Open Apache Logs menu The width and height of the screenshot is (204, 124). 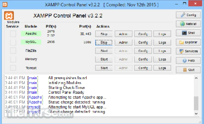162,34
